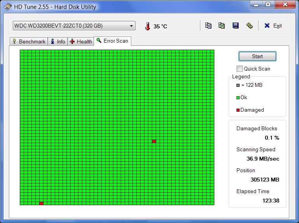This screenshot has width=299, height=223.
Task: Click the floppy disk save icon
Action: point(235,26)
